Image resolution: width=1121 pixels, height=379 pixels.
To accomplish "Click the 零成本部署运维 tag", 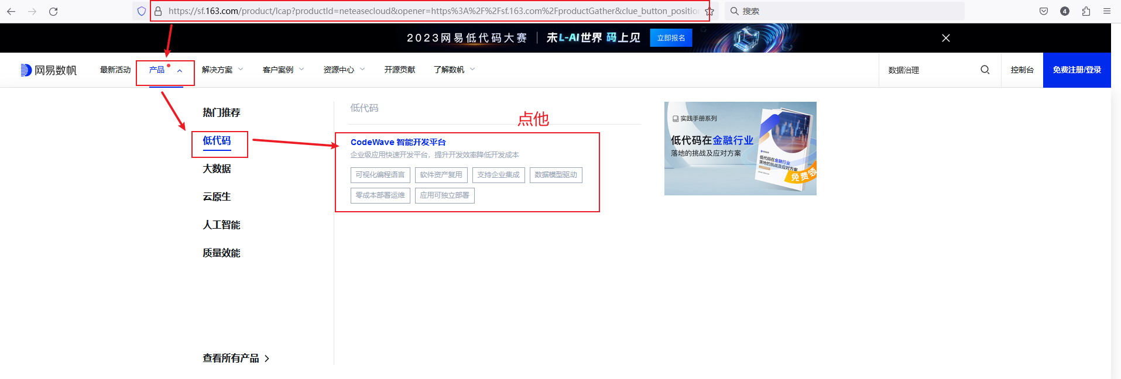I will [x=380, y=195].
